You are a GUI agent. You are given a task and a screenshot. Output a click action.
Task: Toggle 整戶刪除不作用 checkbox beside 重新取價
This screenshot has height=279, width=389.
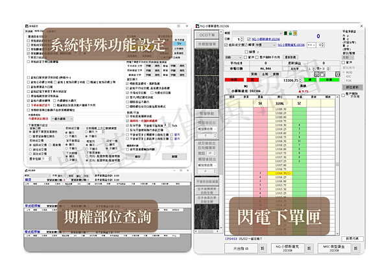(257, 57)
